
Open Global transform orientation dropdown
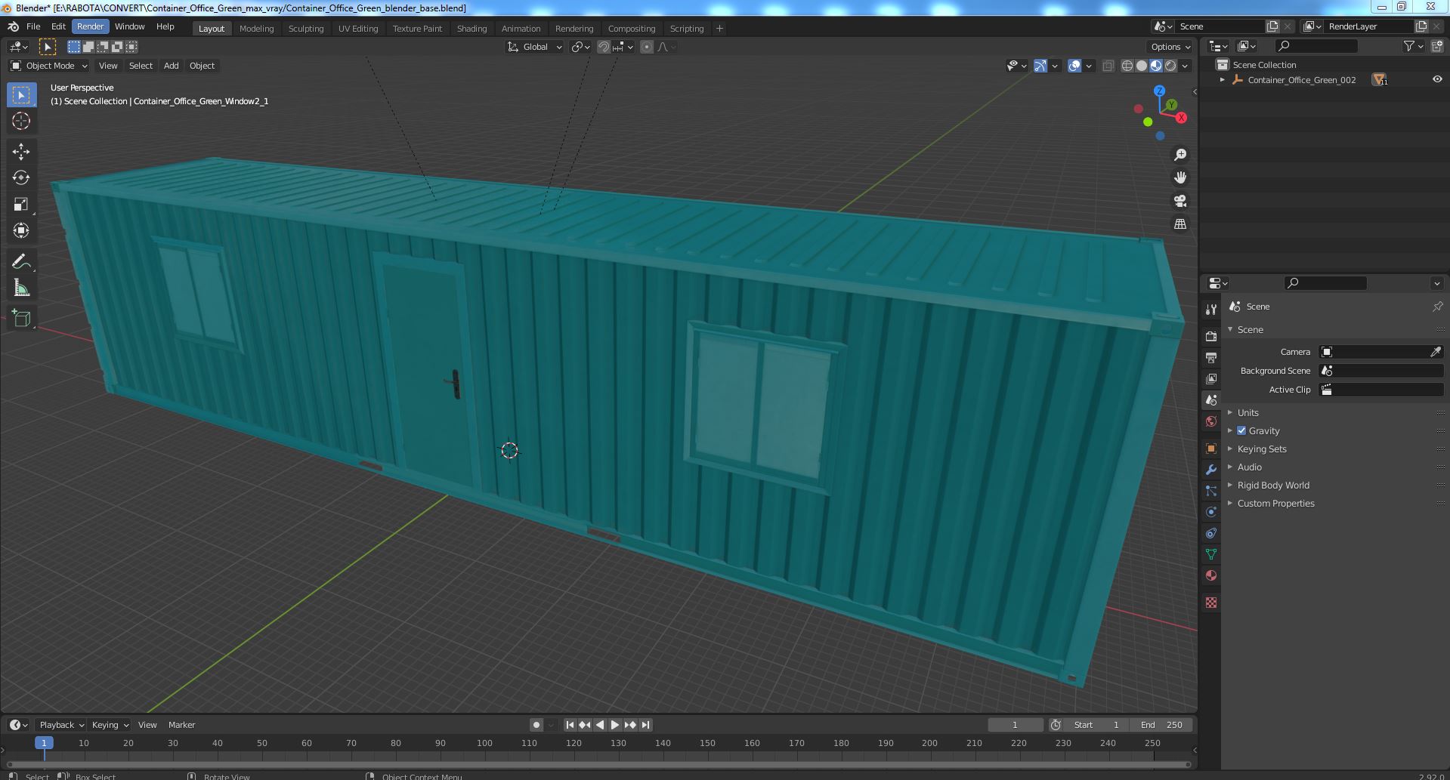pos(535,47)
